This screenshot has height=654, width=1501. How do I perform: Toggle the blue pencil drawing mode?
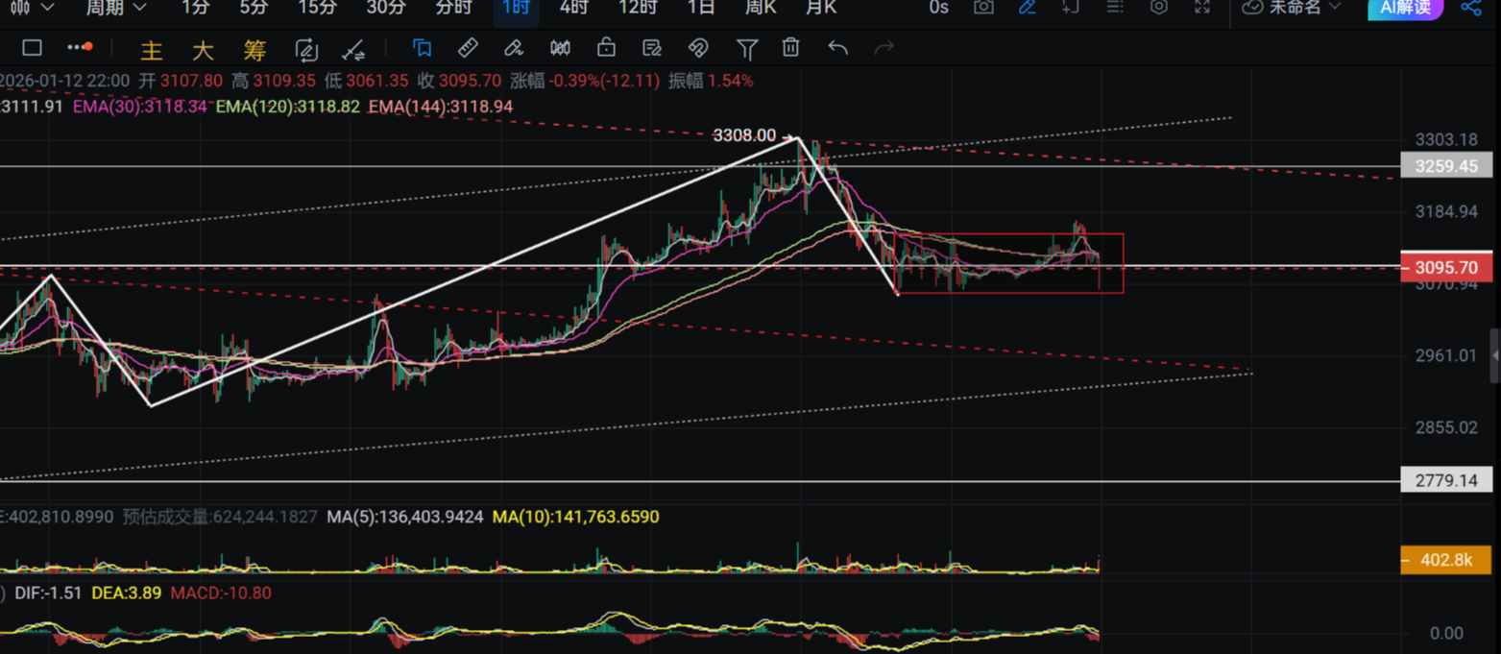pyautogui.click(x=1027, y=8)
